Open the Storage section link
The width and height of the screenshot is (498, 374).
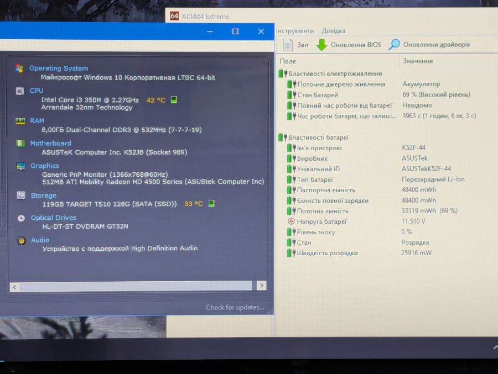[x=44, y=196]
